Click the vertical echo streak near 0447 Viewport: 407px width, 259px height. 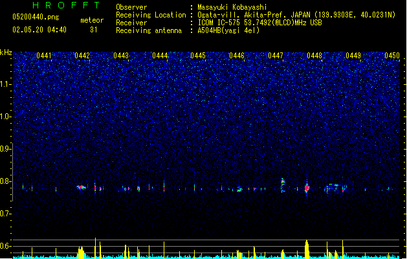283,185
